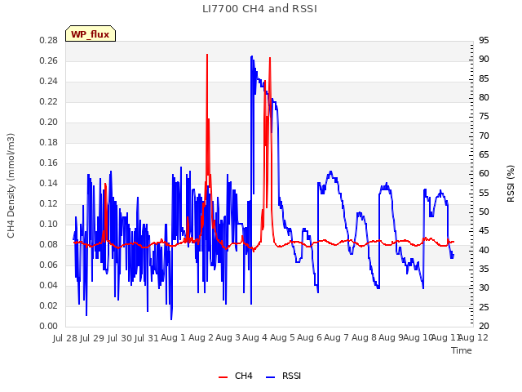Click the 60 right axis tick label
522x392 pixels.
[x=484, y=173]
